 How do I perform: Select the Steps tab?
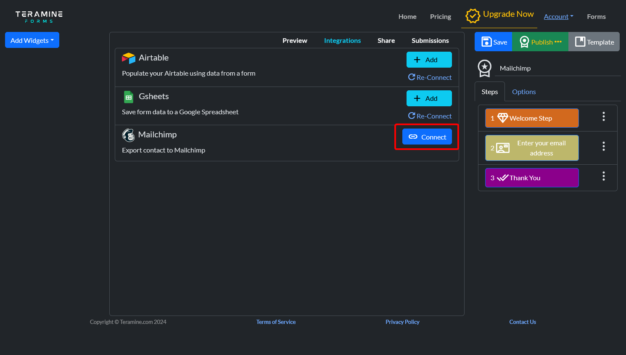490,92
